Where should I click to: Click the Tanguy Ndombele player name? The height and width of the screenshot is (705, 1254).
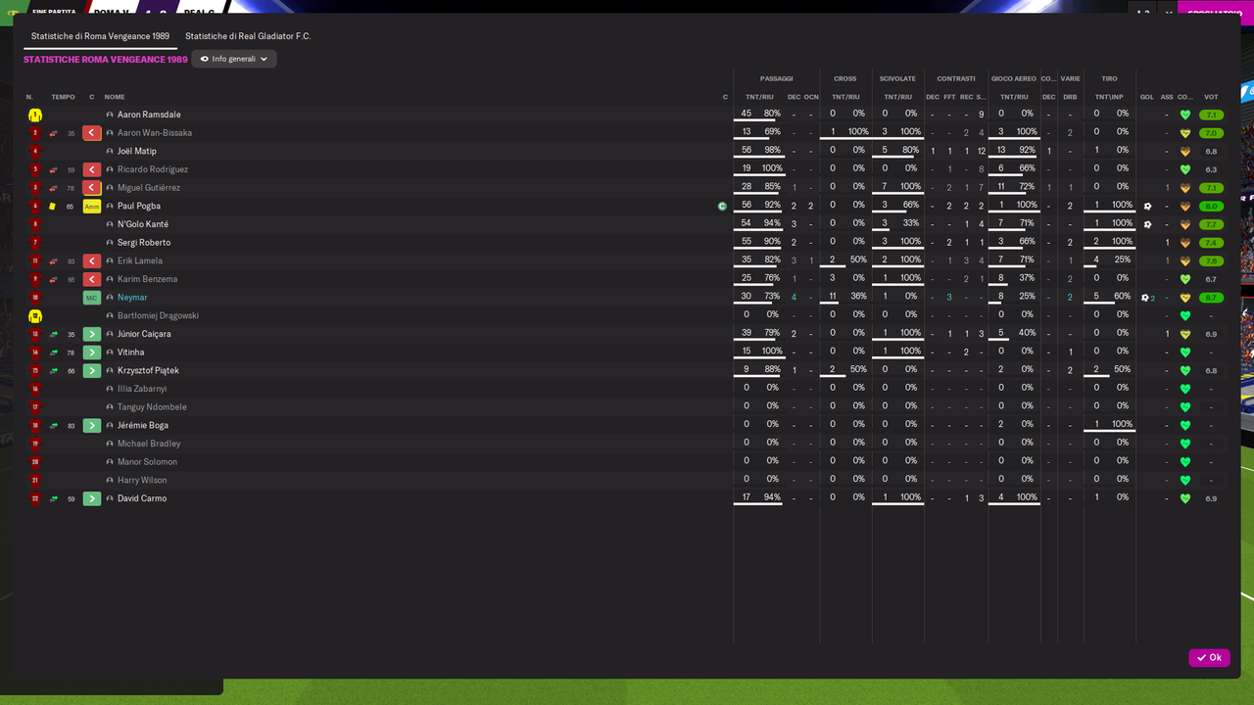click(x=152, y=407)
